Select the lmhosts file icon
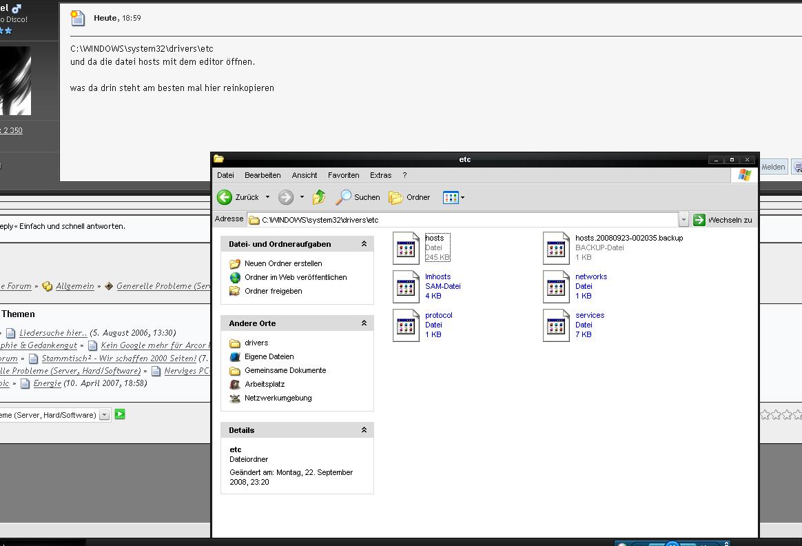 [x=407, y=286]
